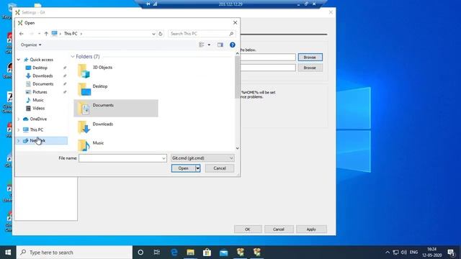This screenshot has width=461, height=259.
Task: Cancel the Open dialog
Action: [x=220, y=168]
